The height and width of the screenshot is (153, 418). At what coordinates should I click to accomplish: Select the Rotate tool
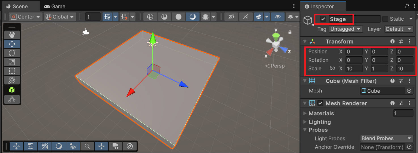coord(12,53)
